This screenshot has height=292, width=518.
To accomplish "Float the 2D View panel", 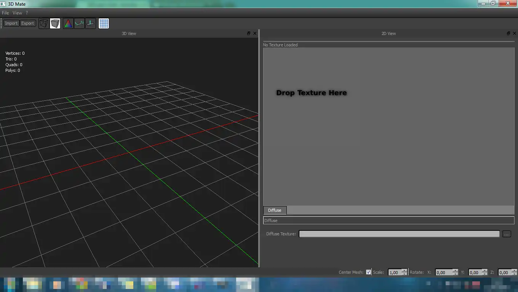I will (x=508, y=33).
